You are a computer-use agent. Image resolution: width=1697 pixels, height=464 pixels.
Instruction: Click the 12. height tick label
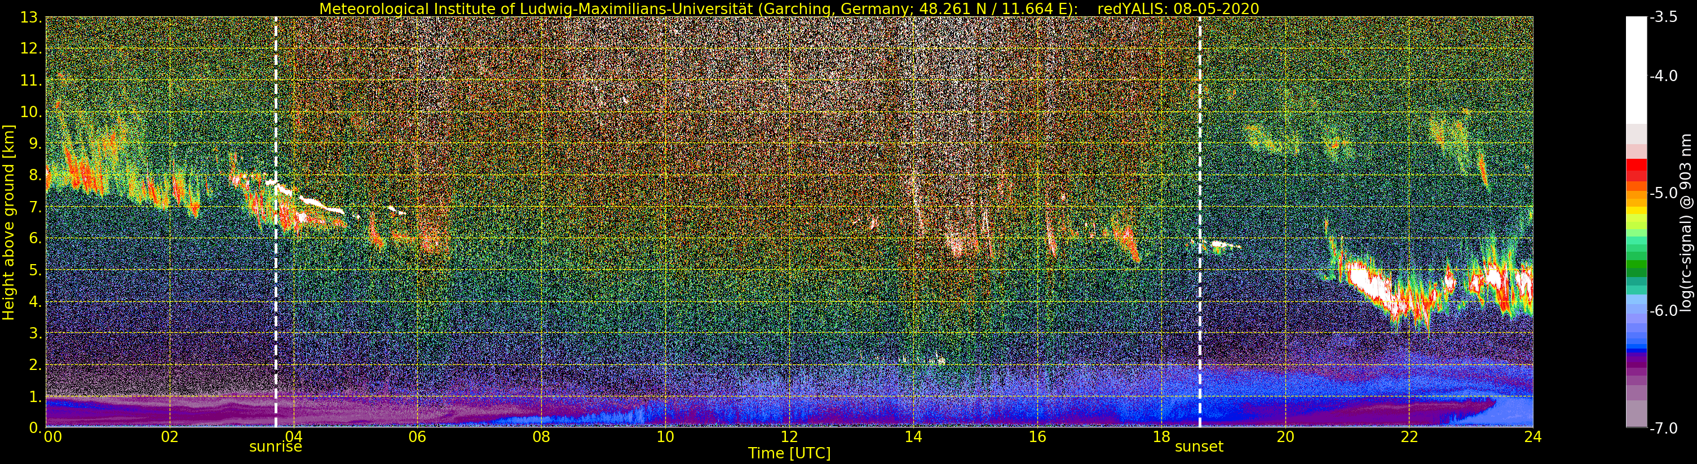coord(31,48)
